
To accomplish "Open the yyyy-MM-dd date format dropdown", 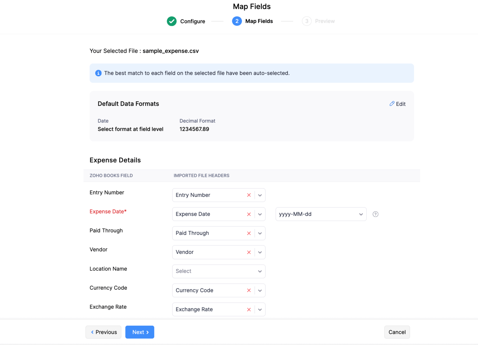I will [321, 214].
